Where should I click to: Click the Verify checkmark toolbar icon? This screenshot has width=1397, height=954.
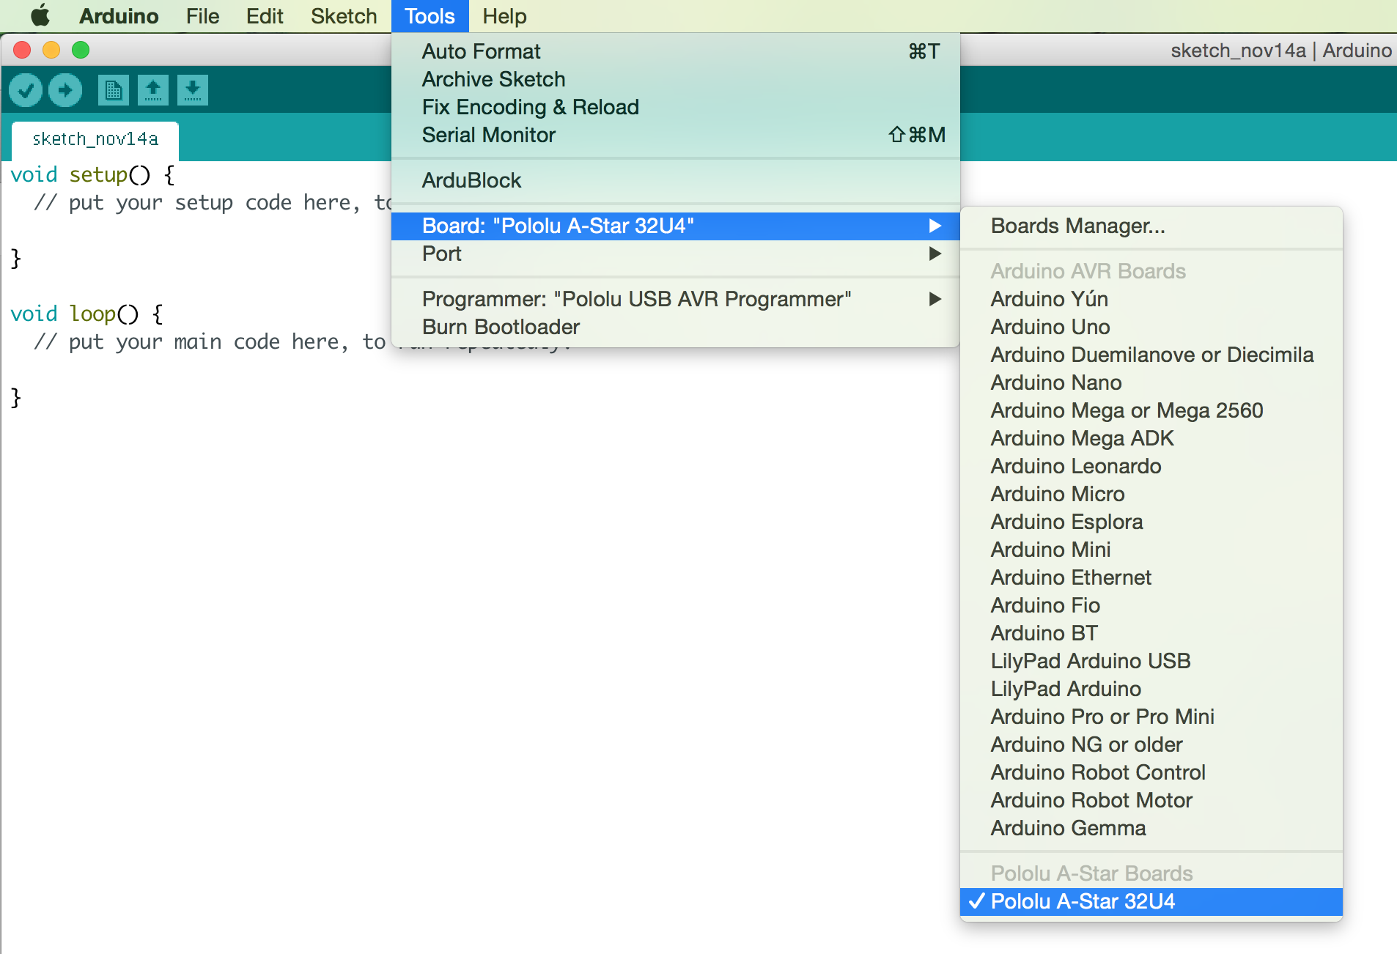click(x=26, y=90)
